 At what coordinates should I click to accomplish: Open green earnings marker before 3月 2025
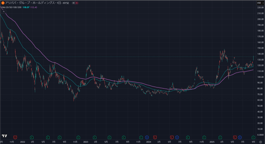pyautogui.click(x=220, y=138)
